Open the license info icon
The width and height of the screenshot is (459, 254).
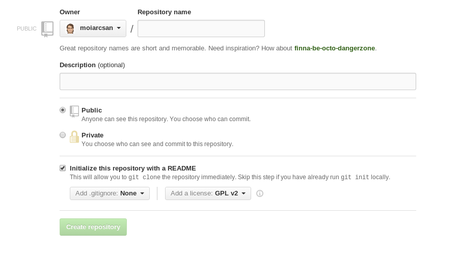tap(260, 193)
